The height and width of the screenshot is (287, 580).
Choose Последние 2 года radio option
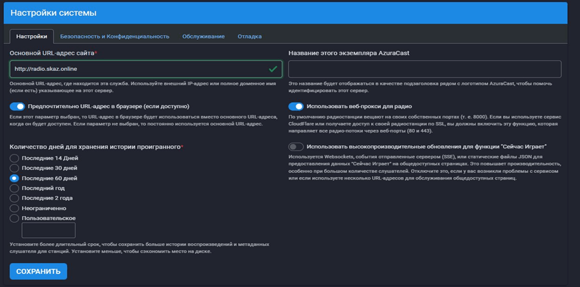[x=15, y=198]
